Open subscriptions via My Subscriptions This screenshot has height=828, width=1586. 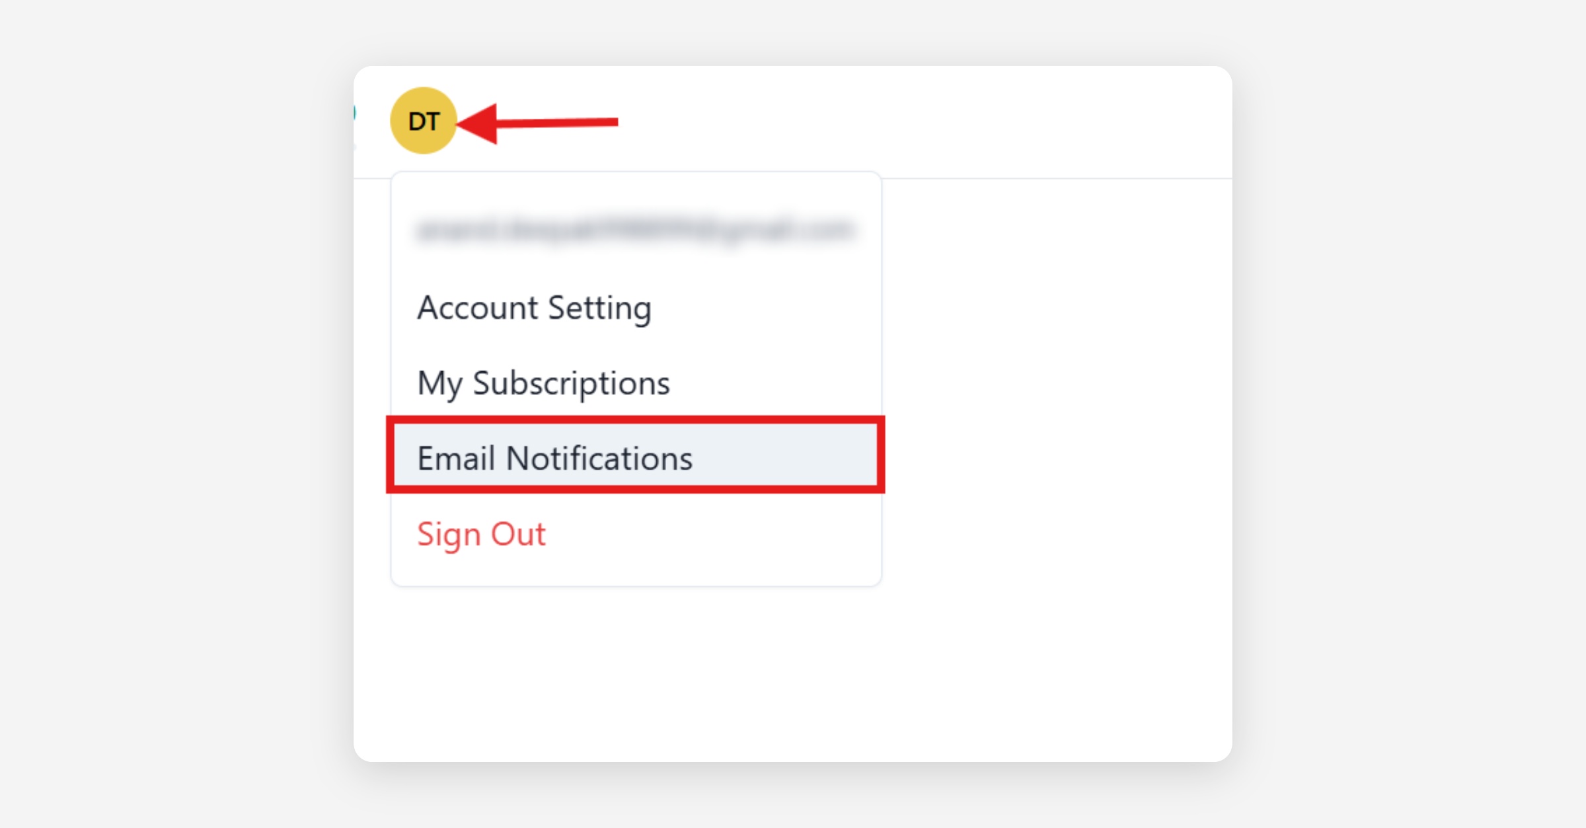(x=543, y=383)
